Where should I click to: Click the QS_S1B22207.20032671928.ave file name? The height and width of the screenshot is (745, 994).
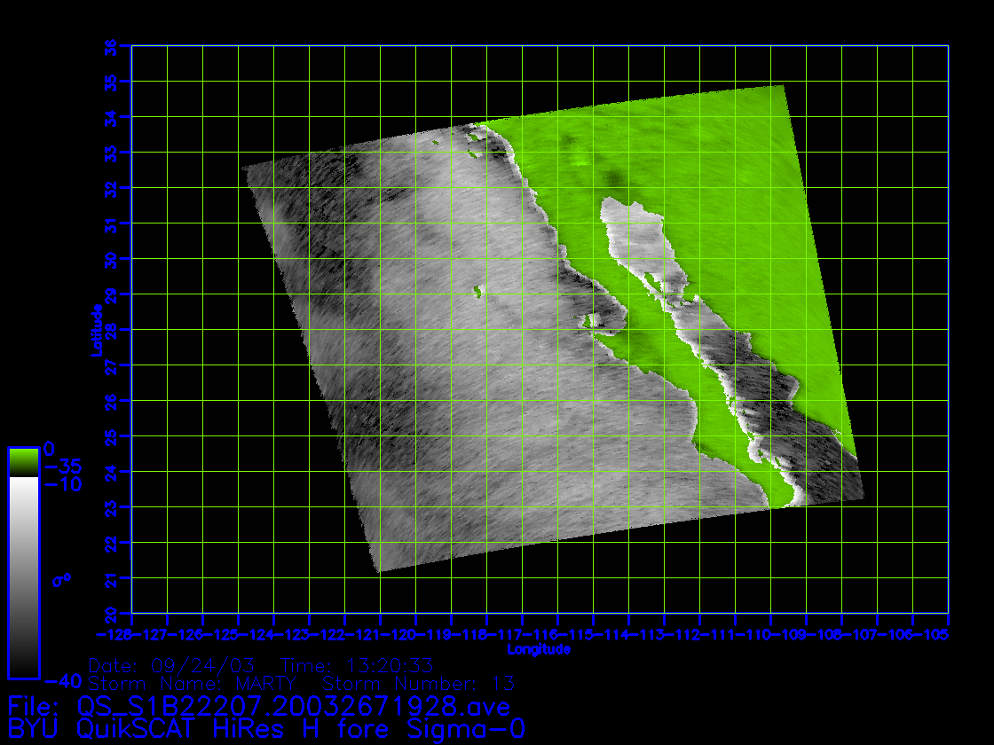click(x=293, y=707)
